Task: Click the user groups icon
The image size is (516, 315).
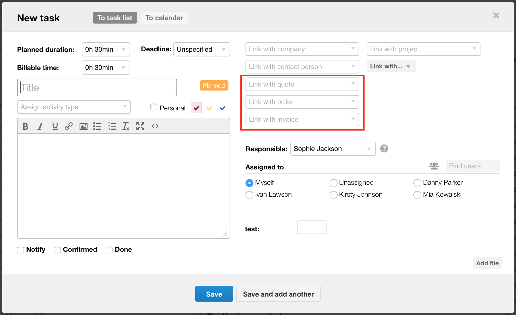Action: [x=434, y=166]
